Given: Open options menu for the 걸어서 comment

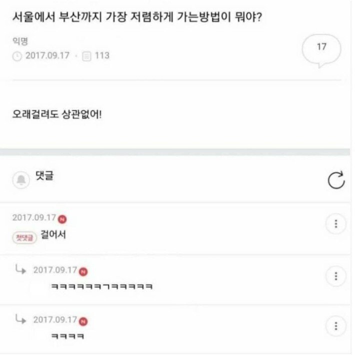Looking at the screenshot, I should [335, 223].
